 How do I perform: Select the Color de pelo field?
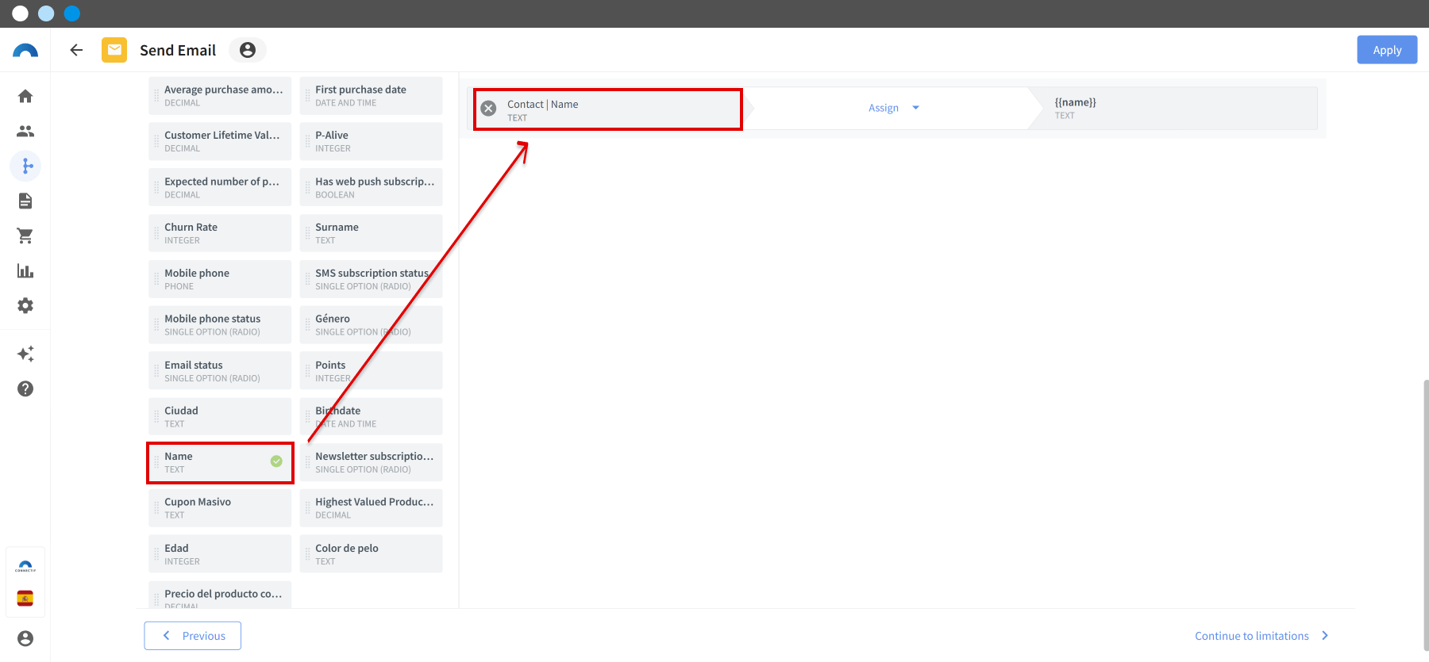371,554
